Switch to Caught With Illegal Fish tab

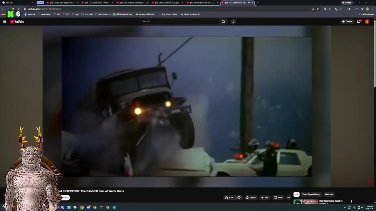point(62,3)
